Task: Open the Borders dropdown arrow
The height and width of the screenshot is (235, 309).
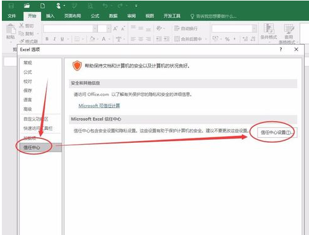Action: 83,39
